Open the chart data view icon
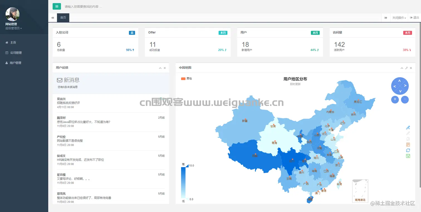This screenshot has width=421, height=212. tap(408, 144)
